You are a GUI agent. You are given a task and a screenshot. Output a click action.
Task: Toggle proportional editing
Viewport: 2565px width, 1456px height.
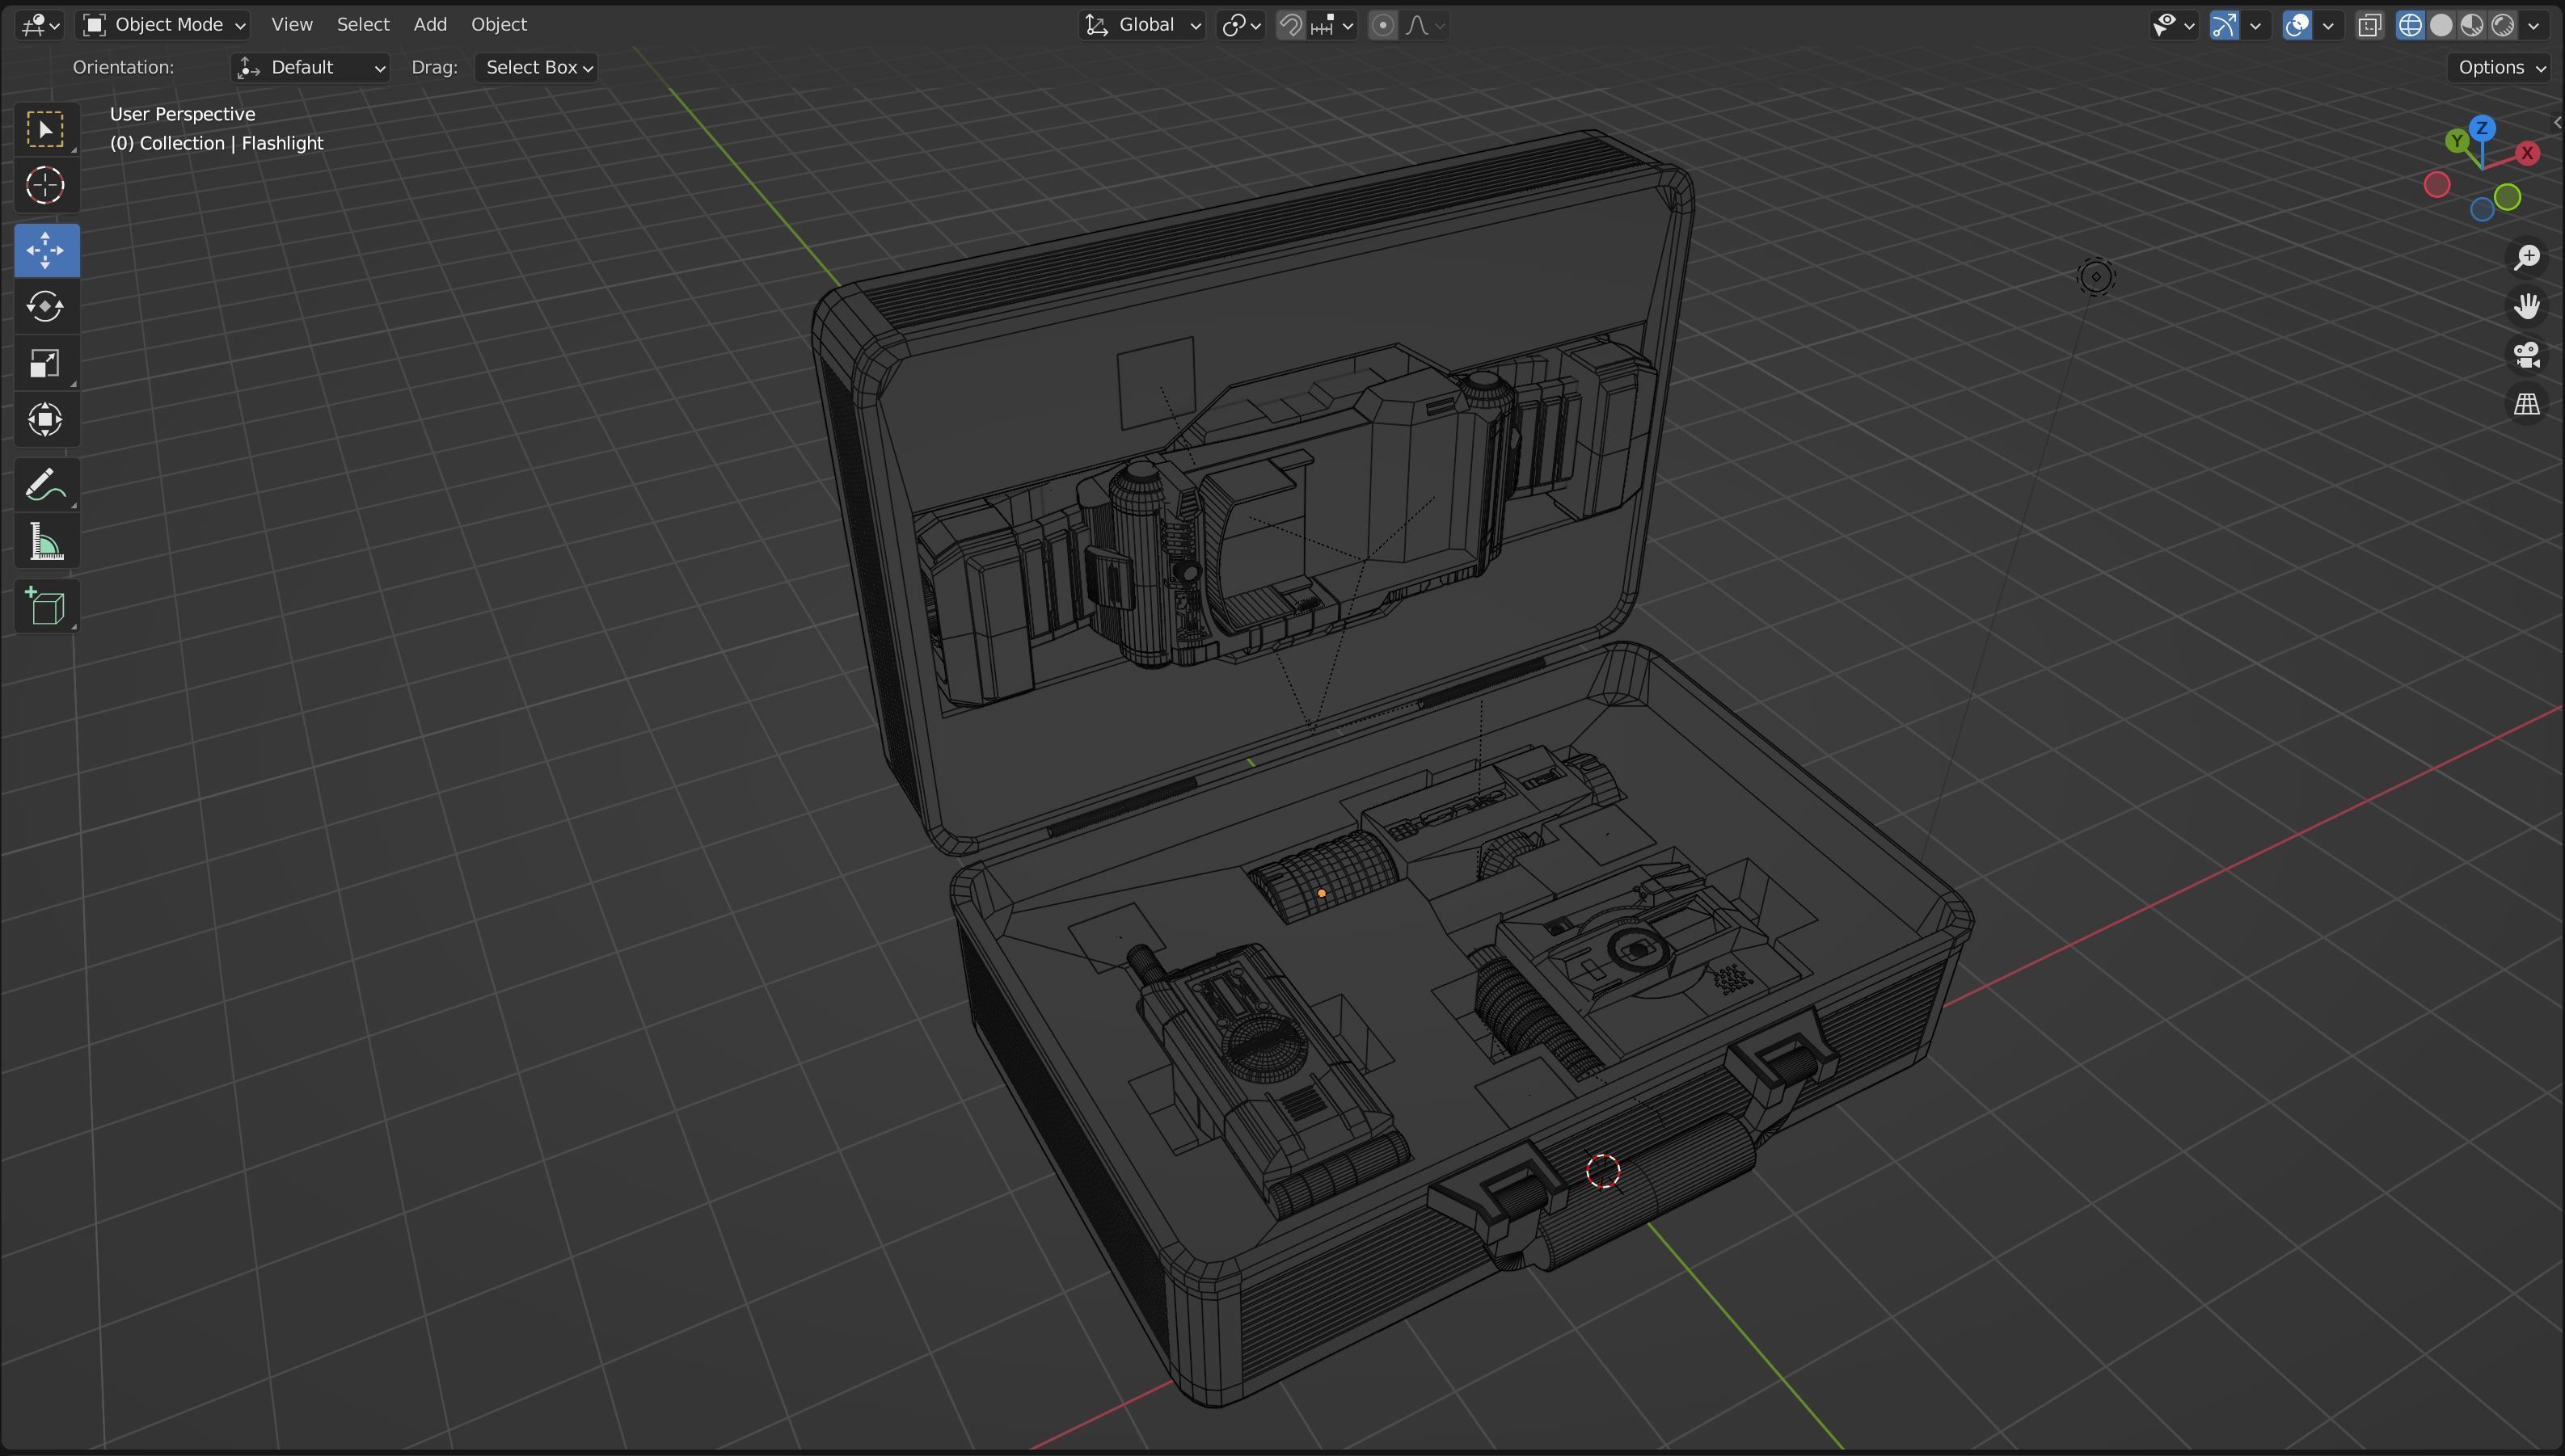pyautogui.click(x=1382, y=25)
